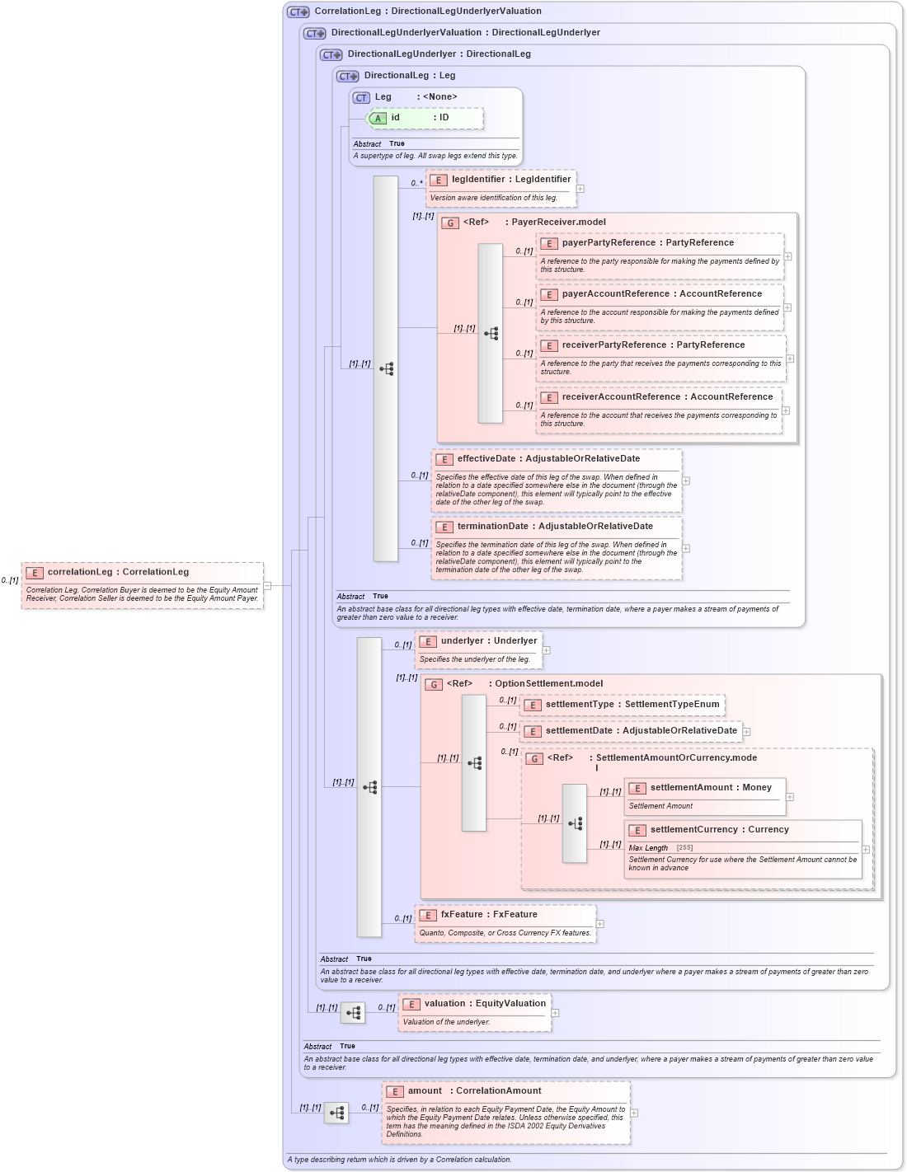The height and width of the screenshot is (1172, 907).
Task: Expand legIdentifier using its plus sign
Action: point(580,189)
